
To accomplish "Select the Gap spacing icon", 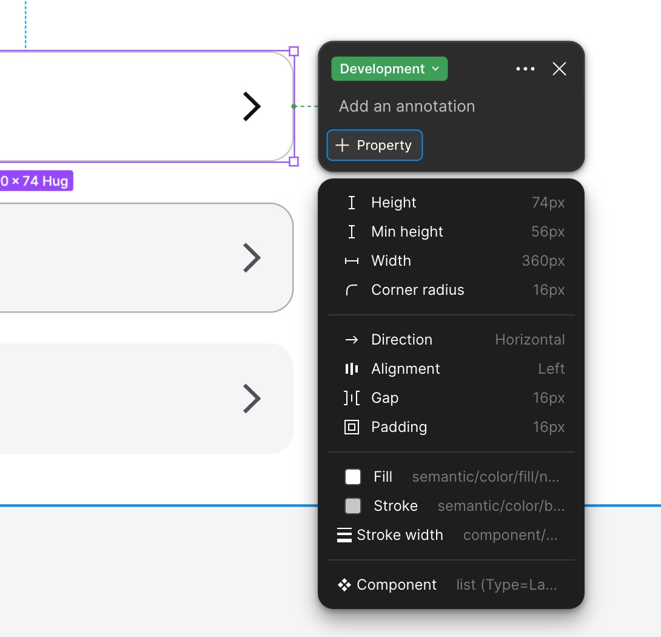I will pos(352,398).
